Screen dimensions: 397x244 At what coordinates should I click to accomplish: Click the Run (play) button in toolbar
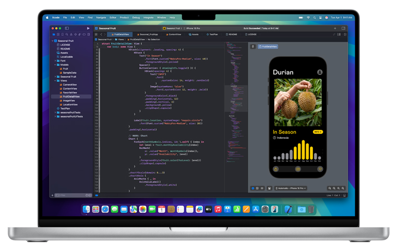(88, 28)
